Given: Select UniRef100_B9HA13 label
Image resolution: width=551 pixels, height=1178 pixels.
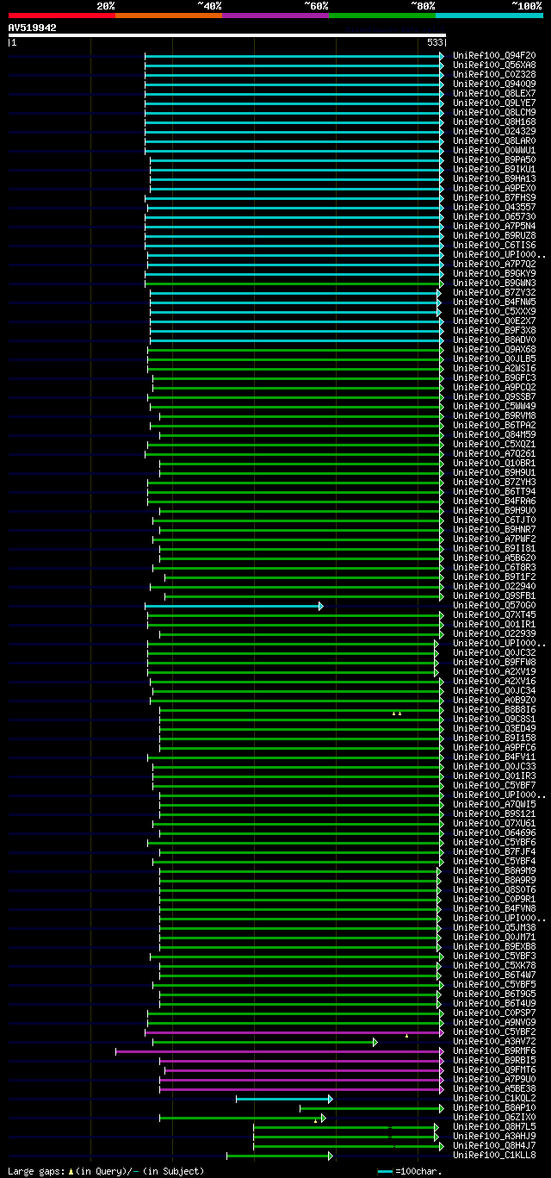Looking at the screenshot, I should [x=494, y=178].
